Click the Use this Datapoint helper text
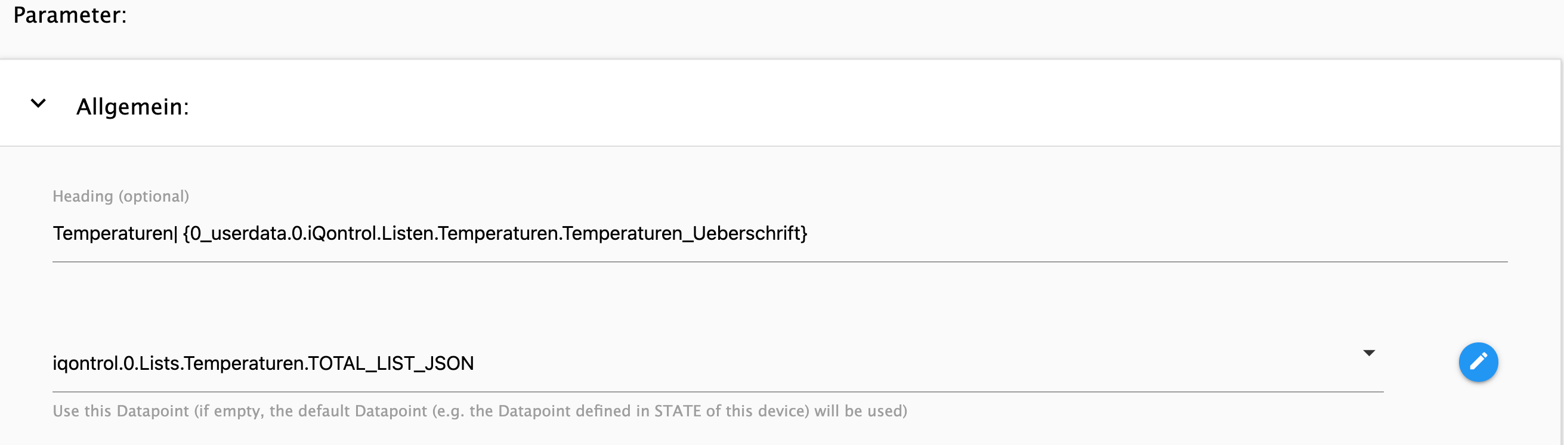1564x445 pixels. pyautogui.click(x=480, y=411)
